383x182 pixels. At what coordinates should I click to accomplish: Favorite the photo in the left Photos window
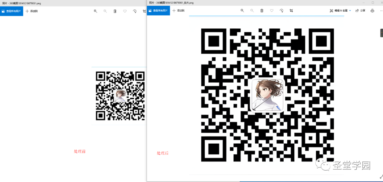coord(125,11)
